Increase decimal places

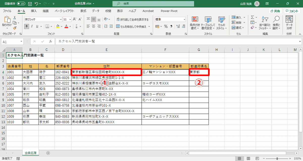(x=178, y=26)
